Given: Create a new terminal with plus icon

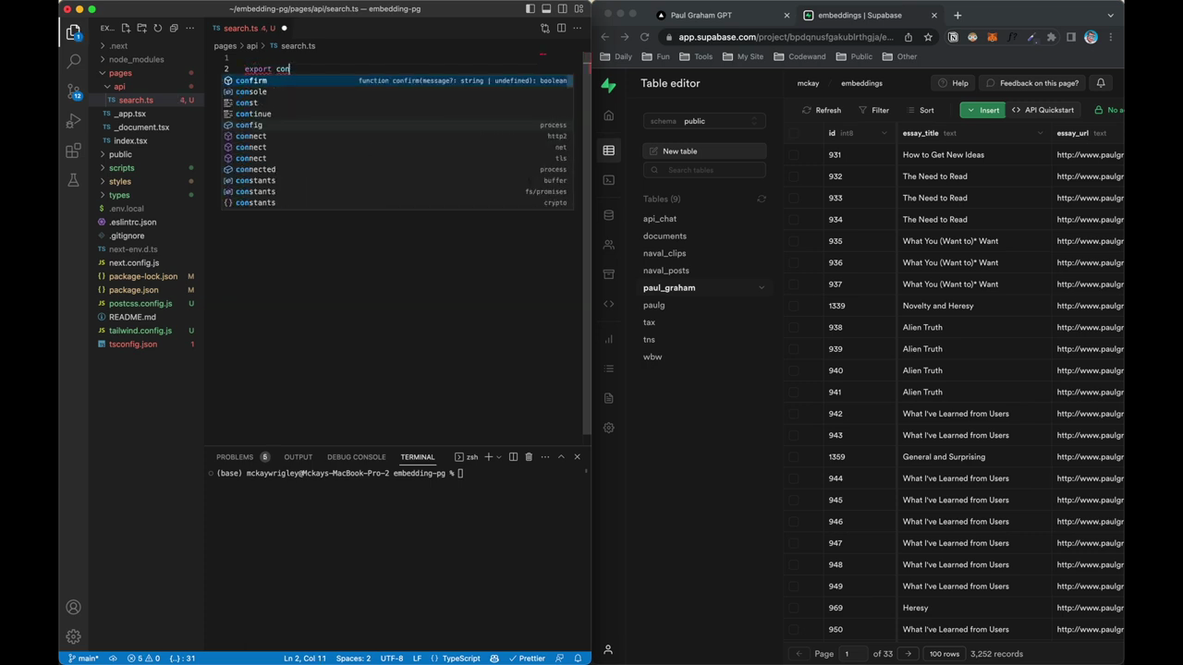Looking at the screenshot, I should 489,456.
